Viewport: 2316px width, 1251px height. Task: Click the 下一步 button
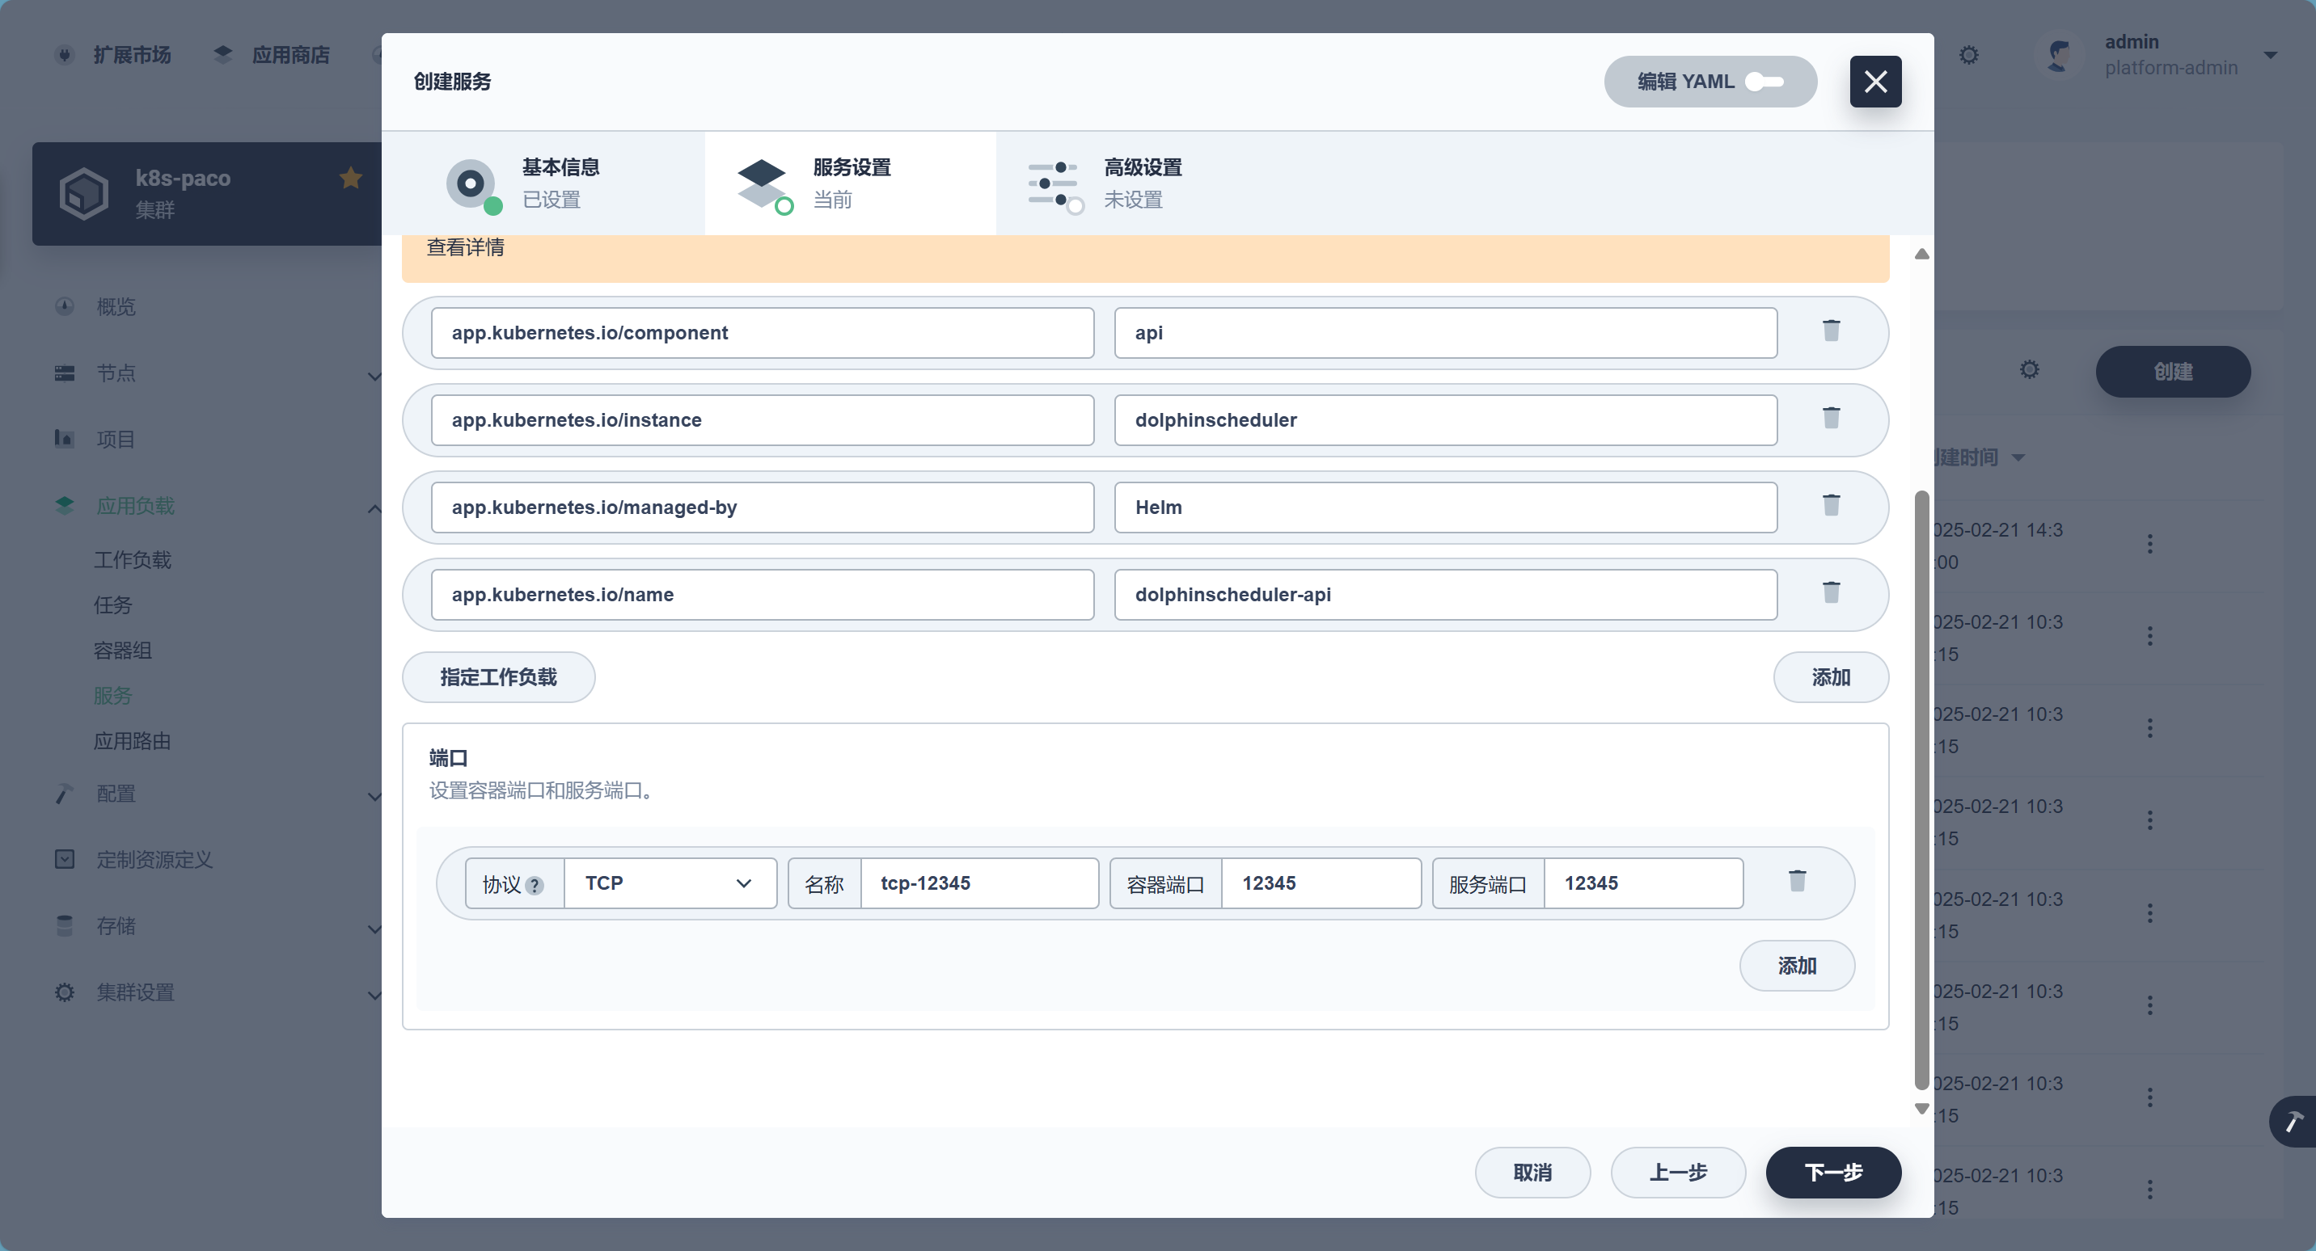(x=1832, y=1172)
